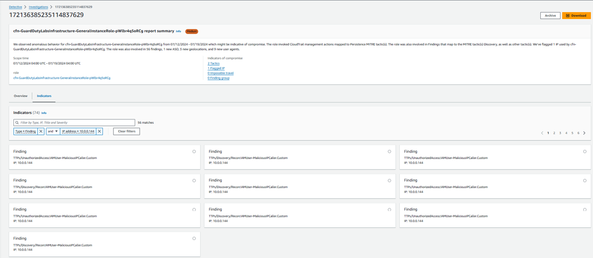Screen dimensions: 593x258
Task: Go to page 3 of indicators
Action: point(560,133)
